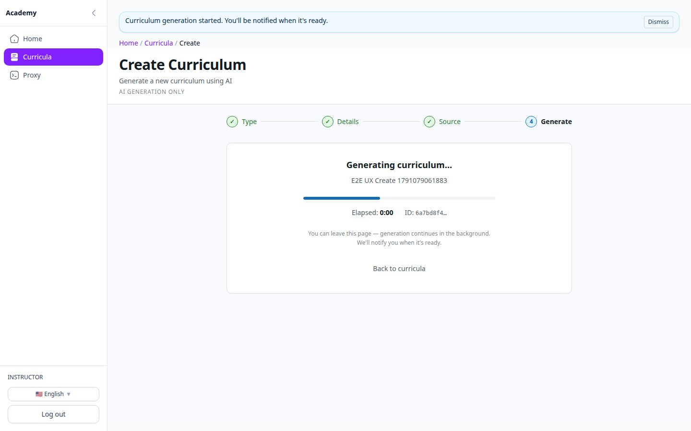The image size is (691, 431).
Task: Click the Home breadcrumb link
Action: pos(129,43)
